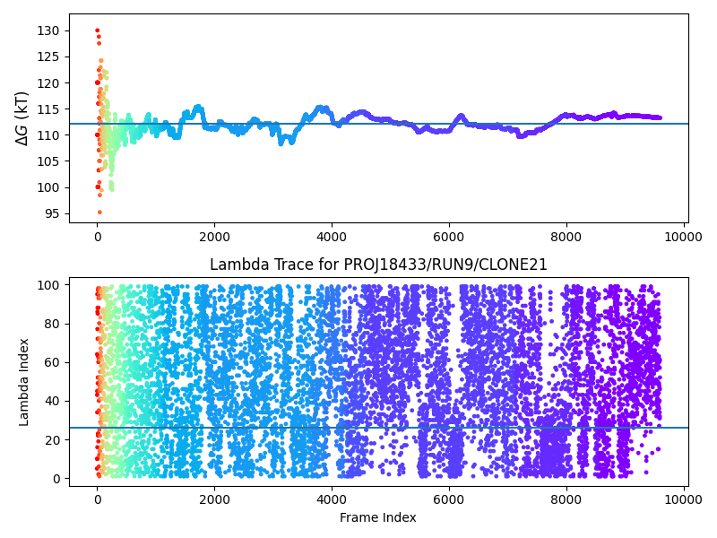This screenshot has width=717, height=538.
Task: Click the 130 tick on ΔG axis
Action: 49,30
